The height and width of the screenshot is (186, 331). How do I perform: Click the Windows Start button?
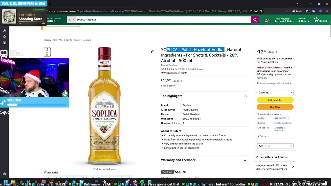tap(6, 182)
